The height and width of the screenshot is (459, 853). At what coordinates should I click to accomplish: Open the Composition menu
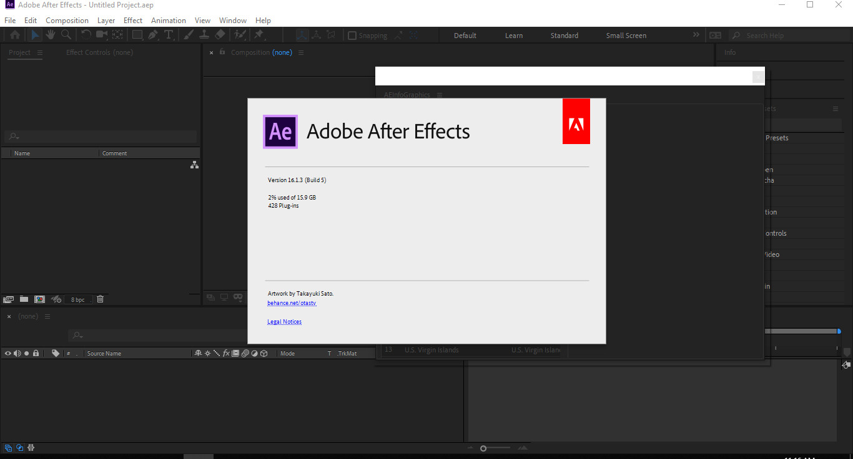pos(67,20)
